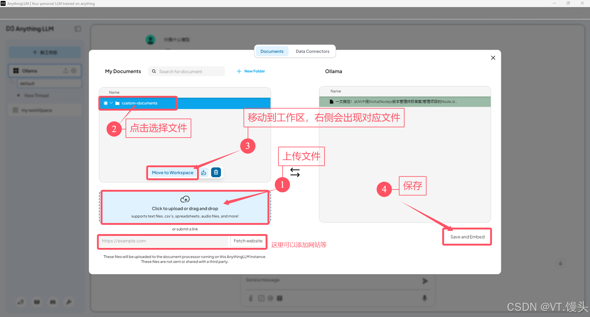This screenshot has width=590, height=317.
Task: Click the file icon of the Ollama document
Action: (332, 102)
